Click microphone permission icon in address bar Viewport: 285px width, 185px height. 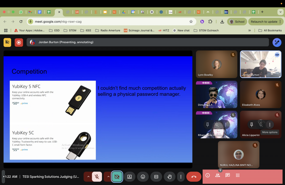[x=31, y=22]
